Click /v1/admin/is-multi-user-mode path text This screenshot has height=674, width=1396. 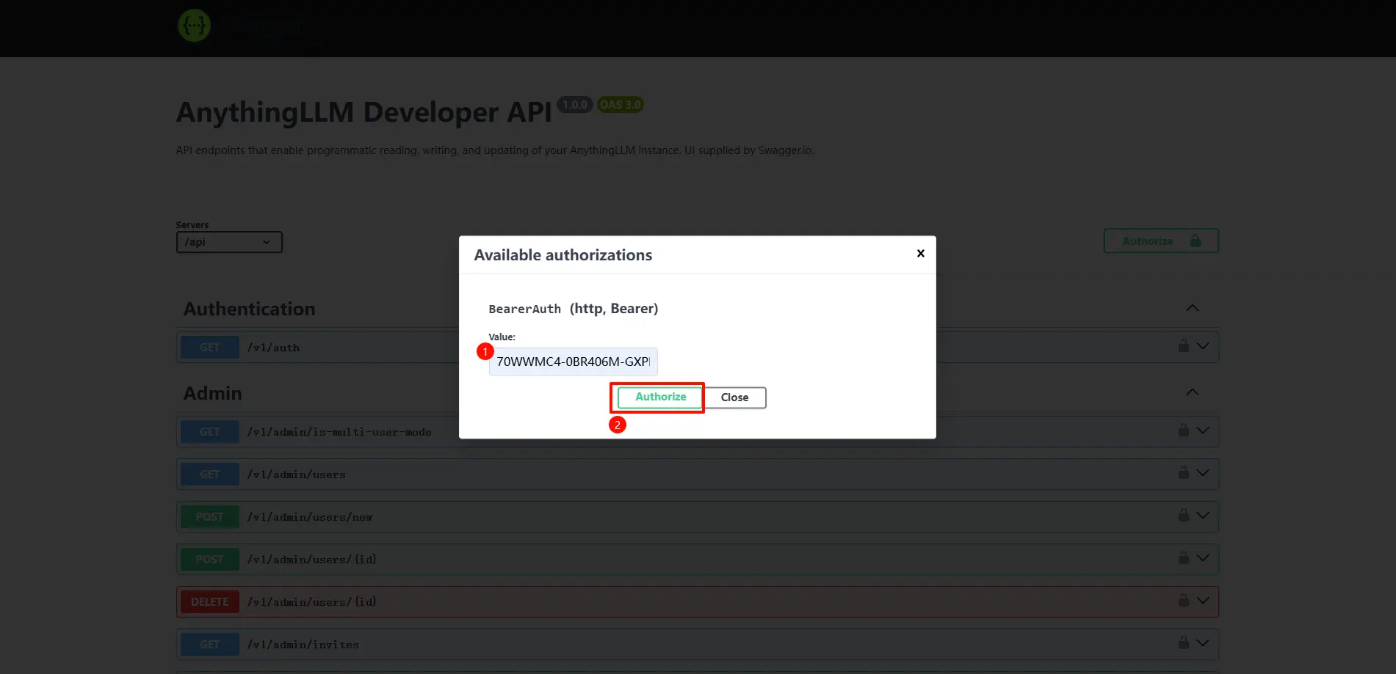click(339, 432)
